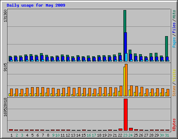Click the day 28 axis label
178x139 pixels.
pos(151,135)
